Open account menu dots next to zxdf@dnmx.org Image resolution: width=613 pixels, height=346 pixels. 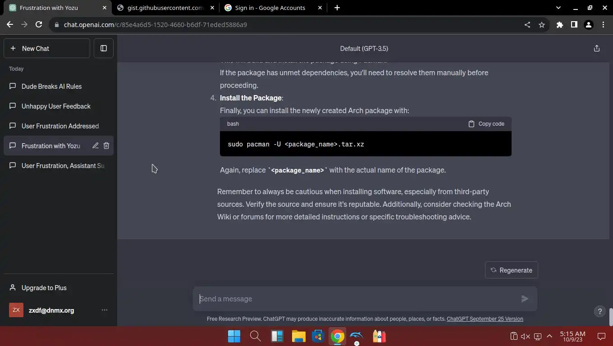[x=105, y=310]
